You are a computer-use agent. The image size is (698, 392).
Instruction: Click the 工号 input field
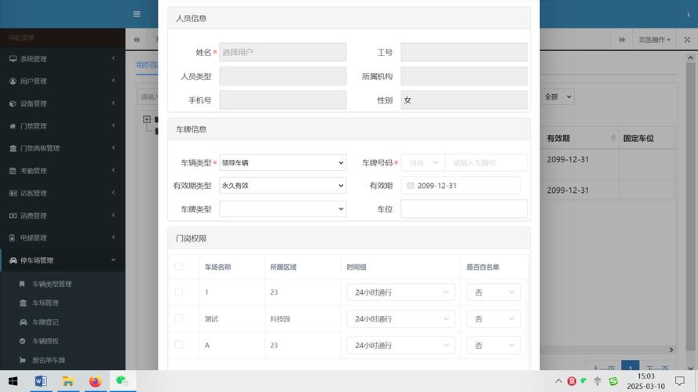coord(464,52)
